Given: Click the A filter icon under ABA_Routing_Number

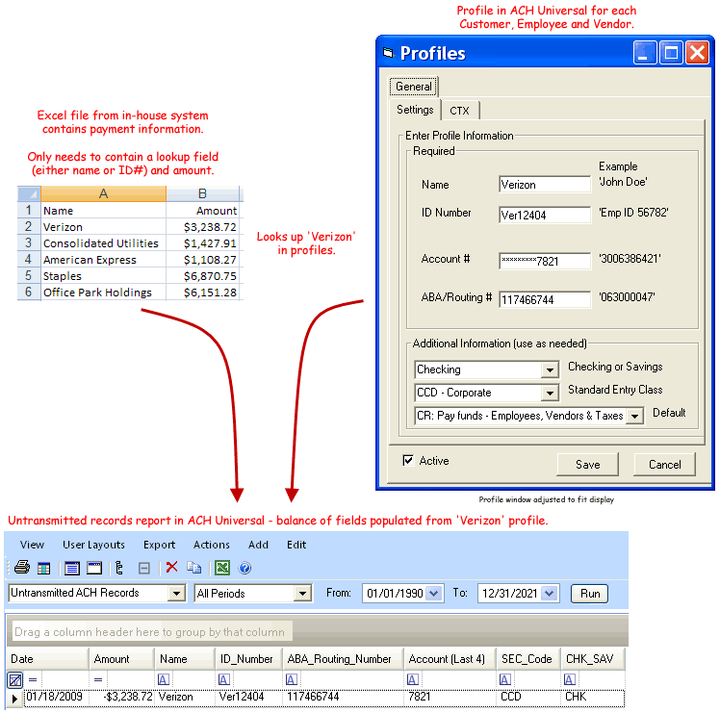Looking at the screenshot, I should pyautogui.click(x=292, y=679).
